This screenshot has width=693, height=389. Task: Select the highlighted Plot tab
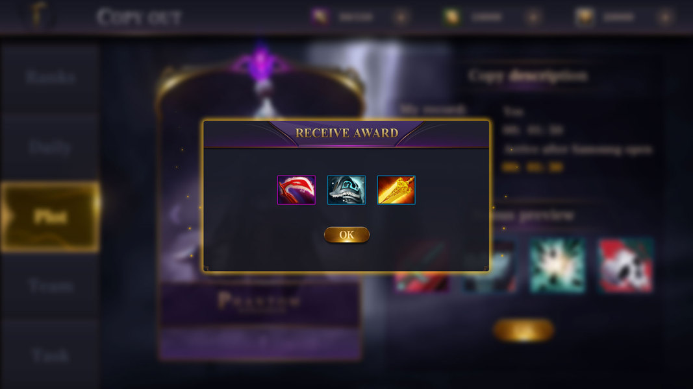(x=50, y=217)
